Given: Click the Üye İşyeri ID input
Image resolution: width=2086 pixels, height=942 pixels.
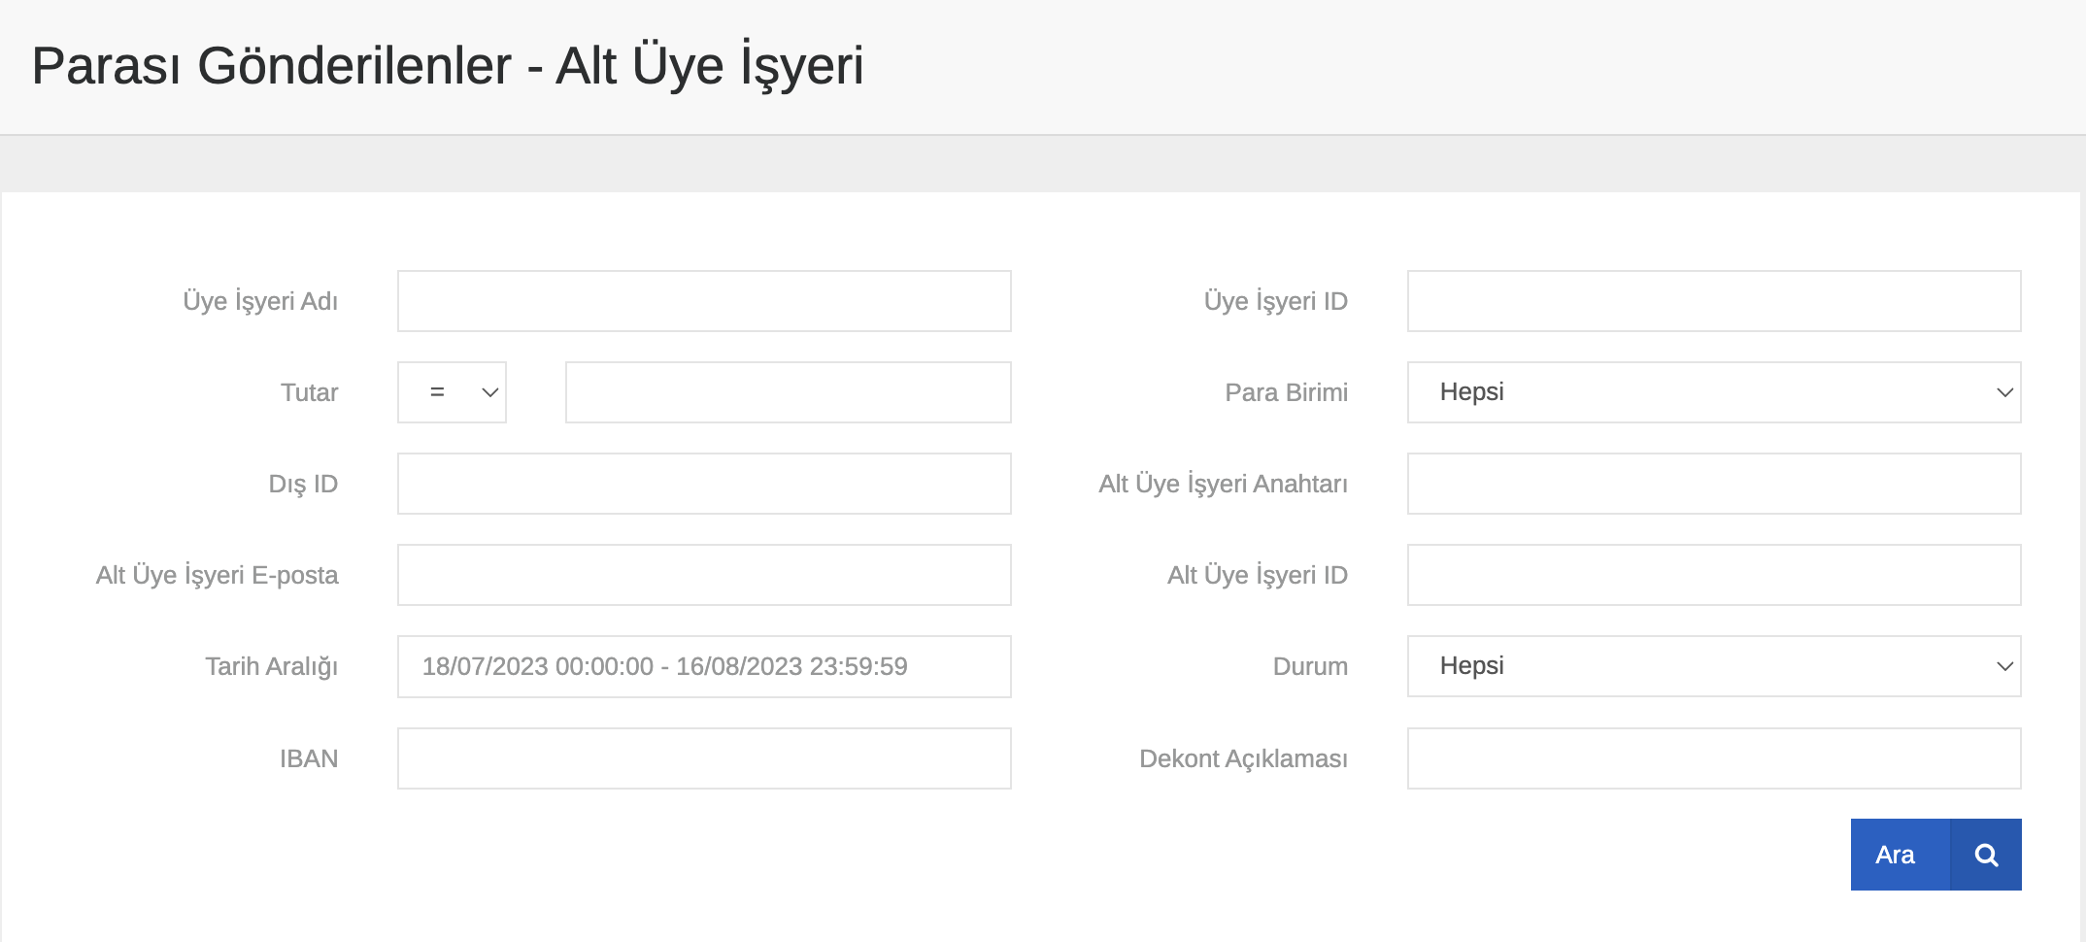Looking at the screenshot, I should click(1713, 301).
